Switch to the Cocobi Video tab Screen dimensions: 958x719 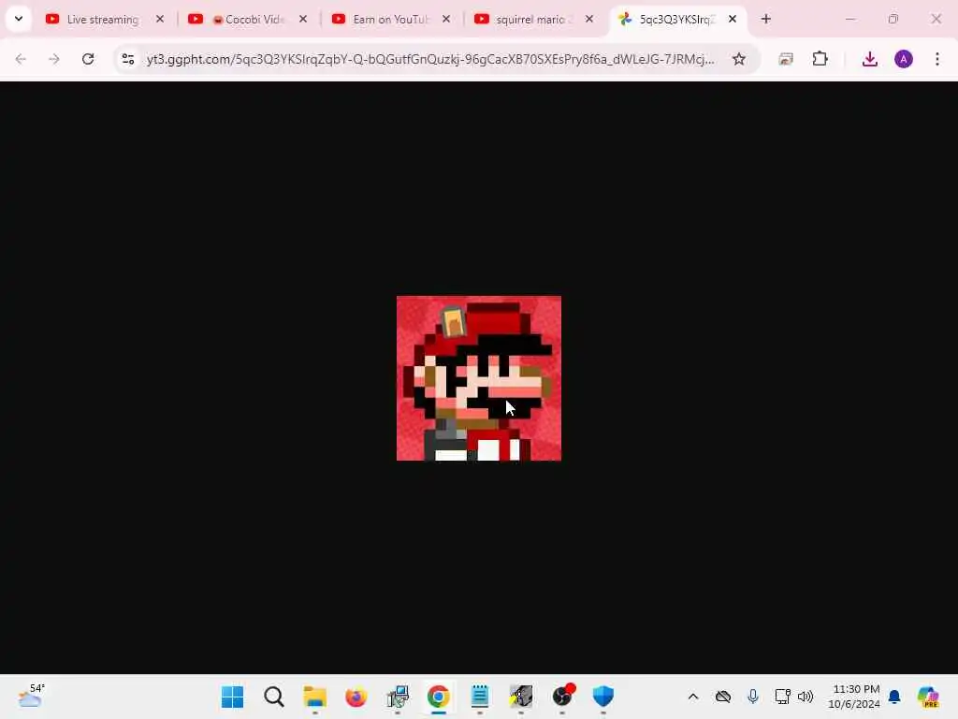pyautogui.click(x=248, y=20)
